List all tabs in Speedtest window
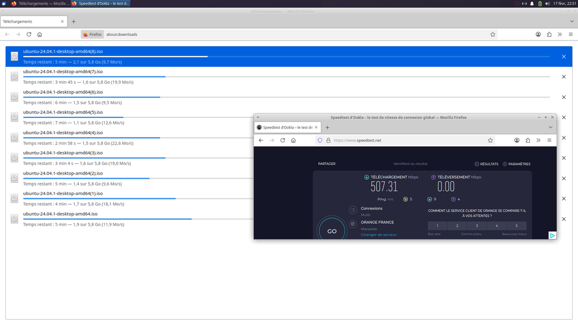 click(x=550, y=127)
